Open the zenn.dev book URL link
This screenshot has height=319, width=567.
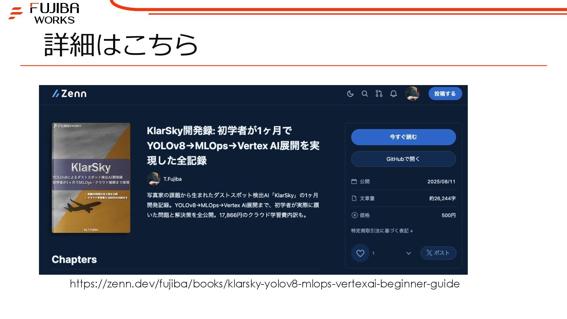click(265, 284)
